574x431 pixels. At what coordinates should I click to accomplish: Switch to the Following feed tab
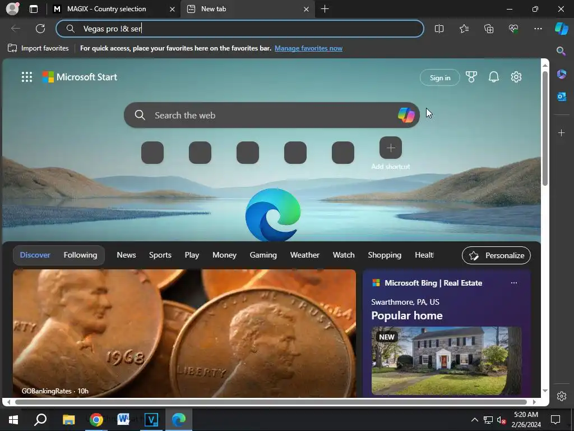[81, 255]
